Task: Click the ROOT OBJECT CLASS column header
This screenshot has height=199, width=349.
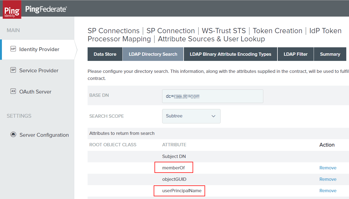Action: pyautogui.click(x=113, y=145)
